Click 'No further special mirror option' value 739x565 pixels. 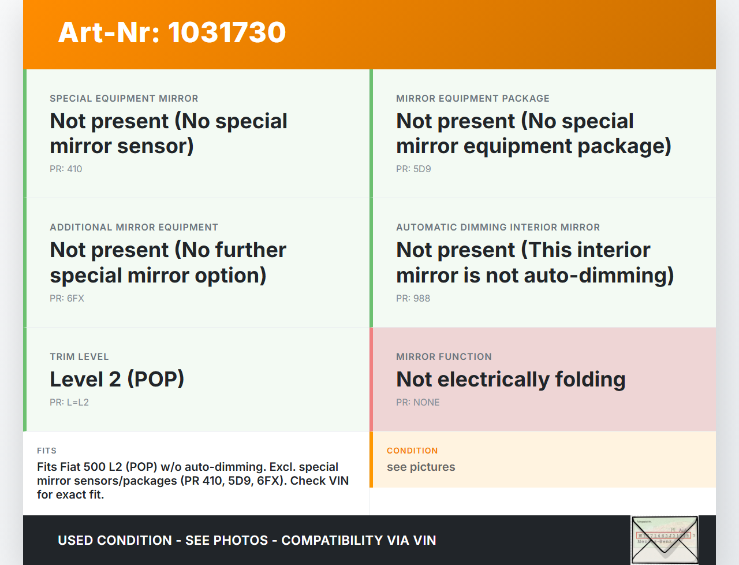pos(168,262)
